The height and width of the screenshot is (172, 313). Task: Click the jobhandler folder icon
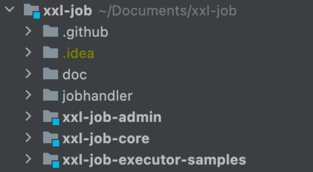51,95
